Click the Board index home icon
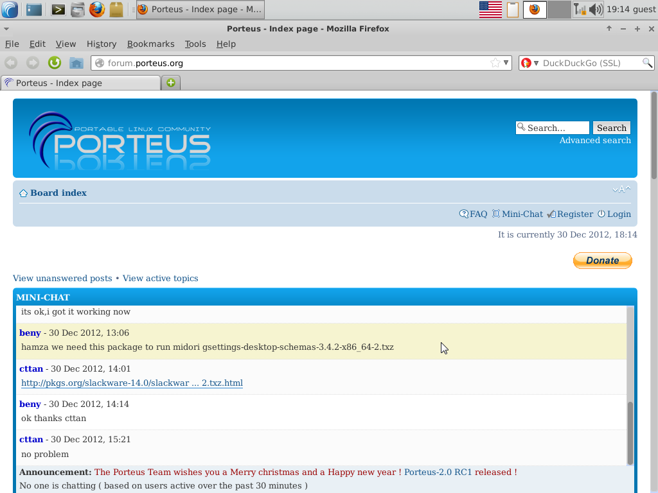The image size is (658, 493). [24, 193]
